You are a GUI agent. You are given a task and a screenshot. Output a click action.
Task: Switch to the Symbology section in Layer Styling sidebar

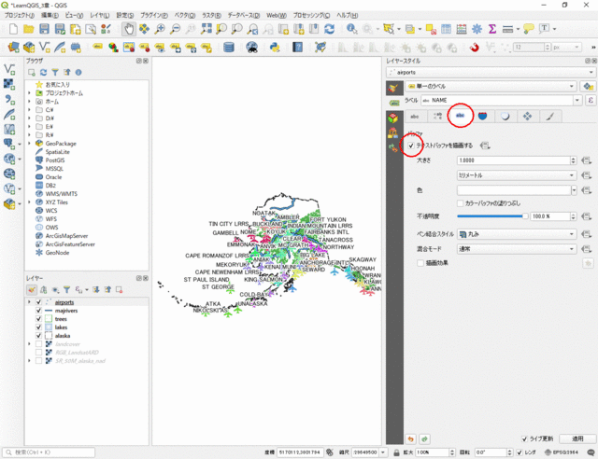tap(393, 88)
